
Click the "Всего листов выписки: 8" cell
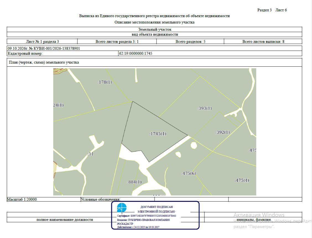263,41
